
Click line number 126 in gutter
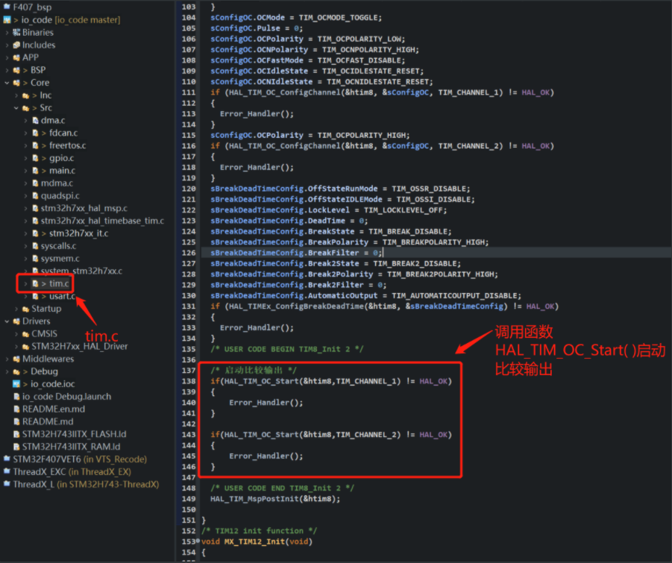pyautogui.click(x=189, y=253)
